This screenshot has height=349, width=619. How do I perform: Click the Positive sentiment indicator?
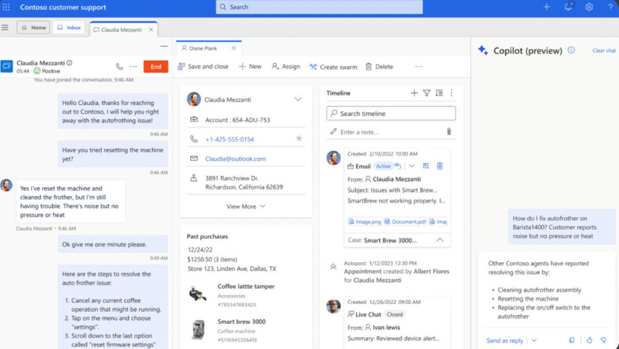47,71
